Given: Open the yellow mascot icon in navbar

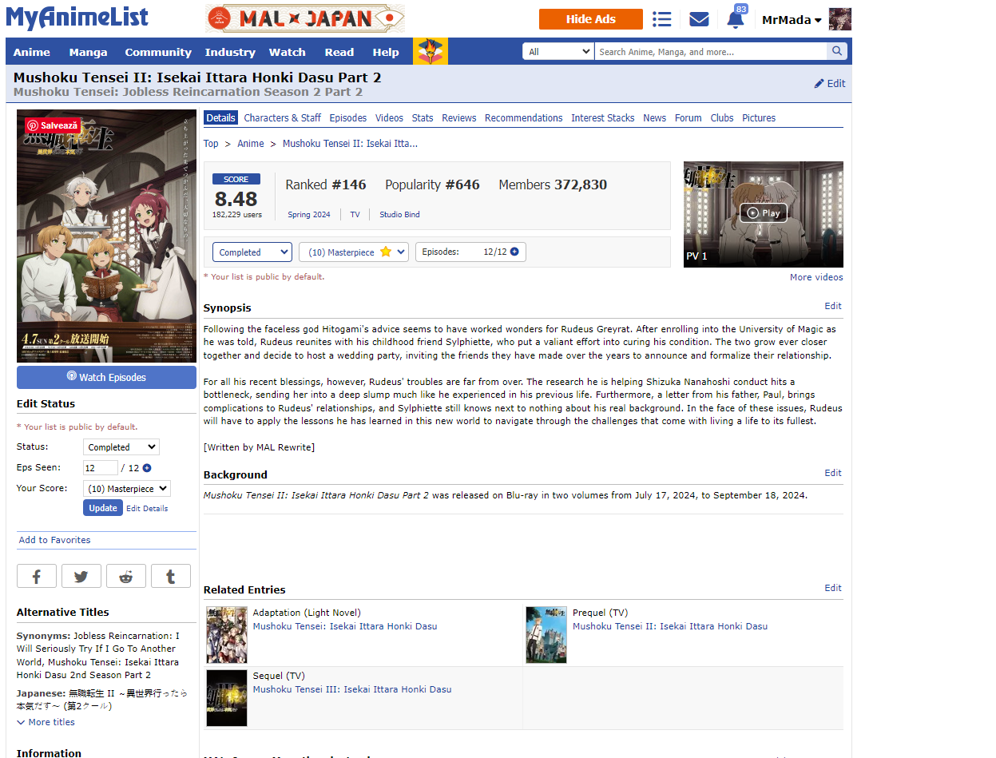Looking at the screenshot, I should [x=431, y=51].
